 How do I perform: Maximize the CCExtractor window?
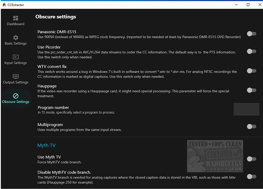248,5
